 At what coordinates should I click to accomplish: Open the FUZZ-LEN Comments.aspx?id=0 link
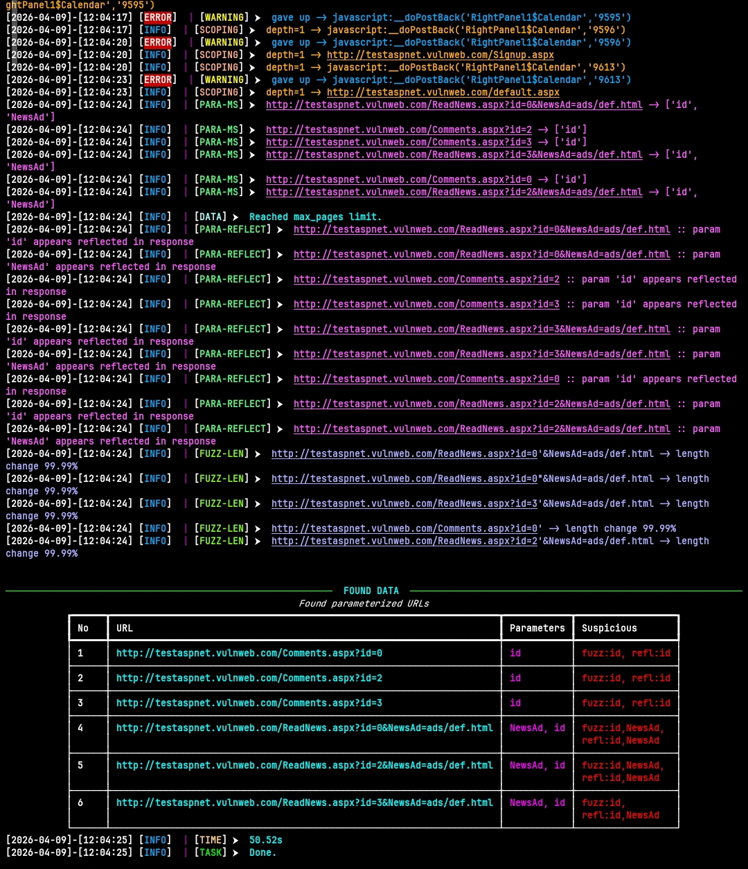404,528
